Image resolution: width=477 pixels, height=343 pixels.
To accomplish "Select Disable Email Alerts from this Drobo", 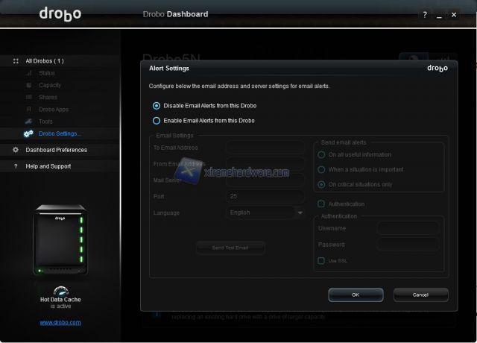I will (157, 106).
